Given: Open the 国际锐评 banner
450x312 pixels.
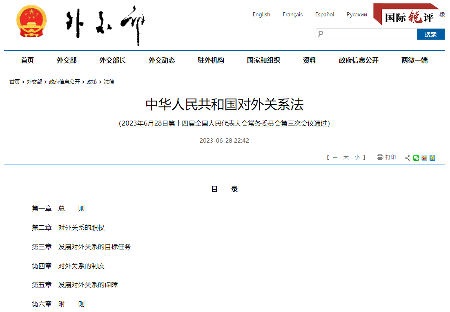Looking at the screenshot, I should coord(409,17).
